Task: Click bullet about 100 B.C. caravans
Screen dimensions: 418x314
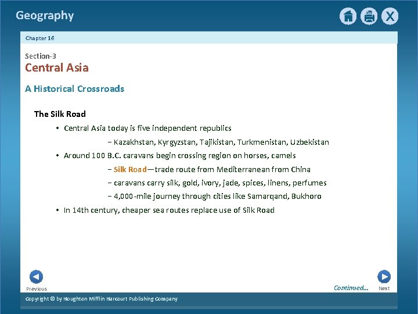Action: click(179, 155)
